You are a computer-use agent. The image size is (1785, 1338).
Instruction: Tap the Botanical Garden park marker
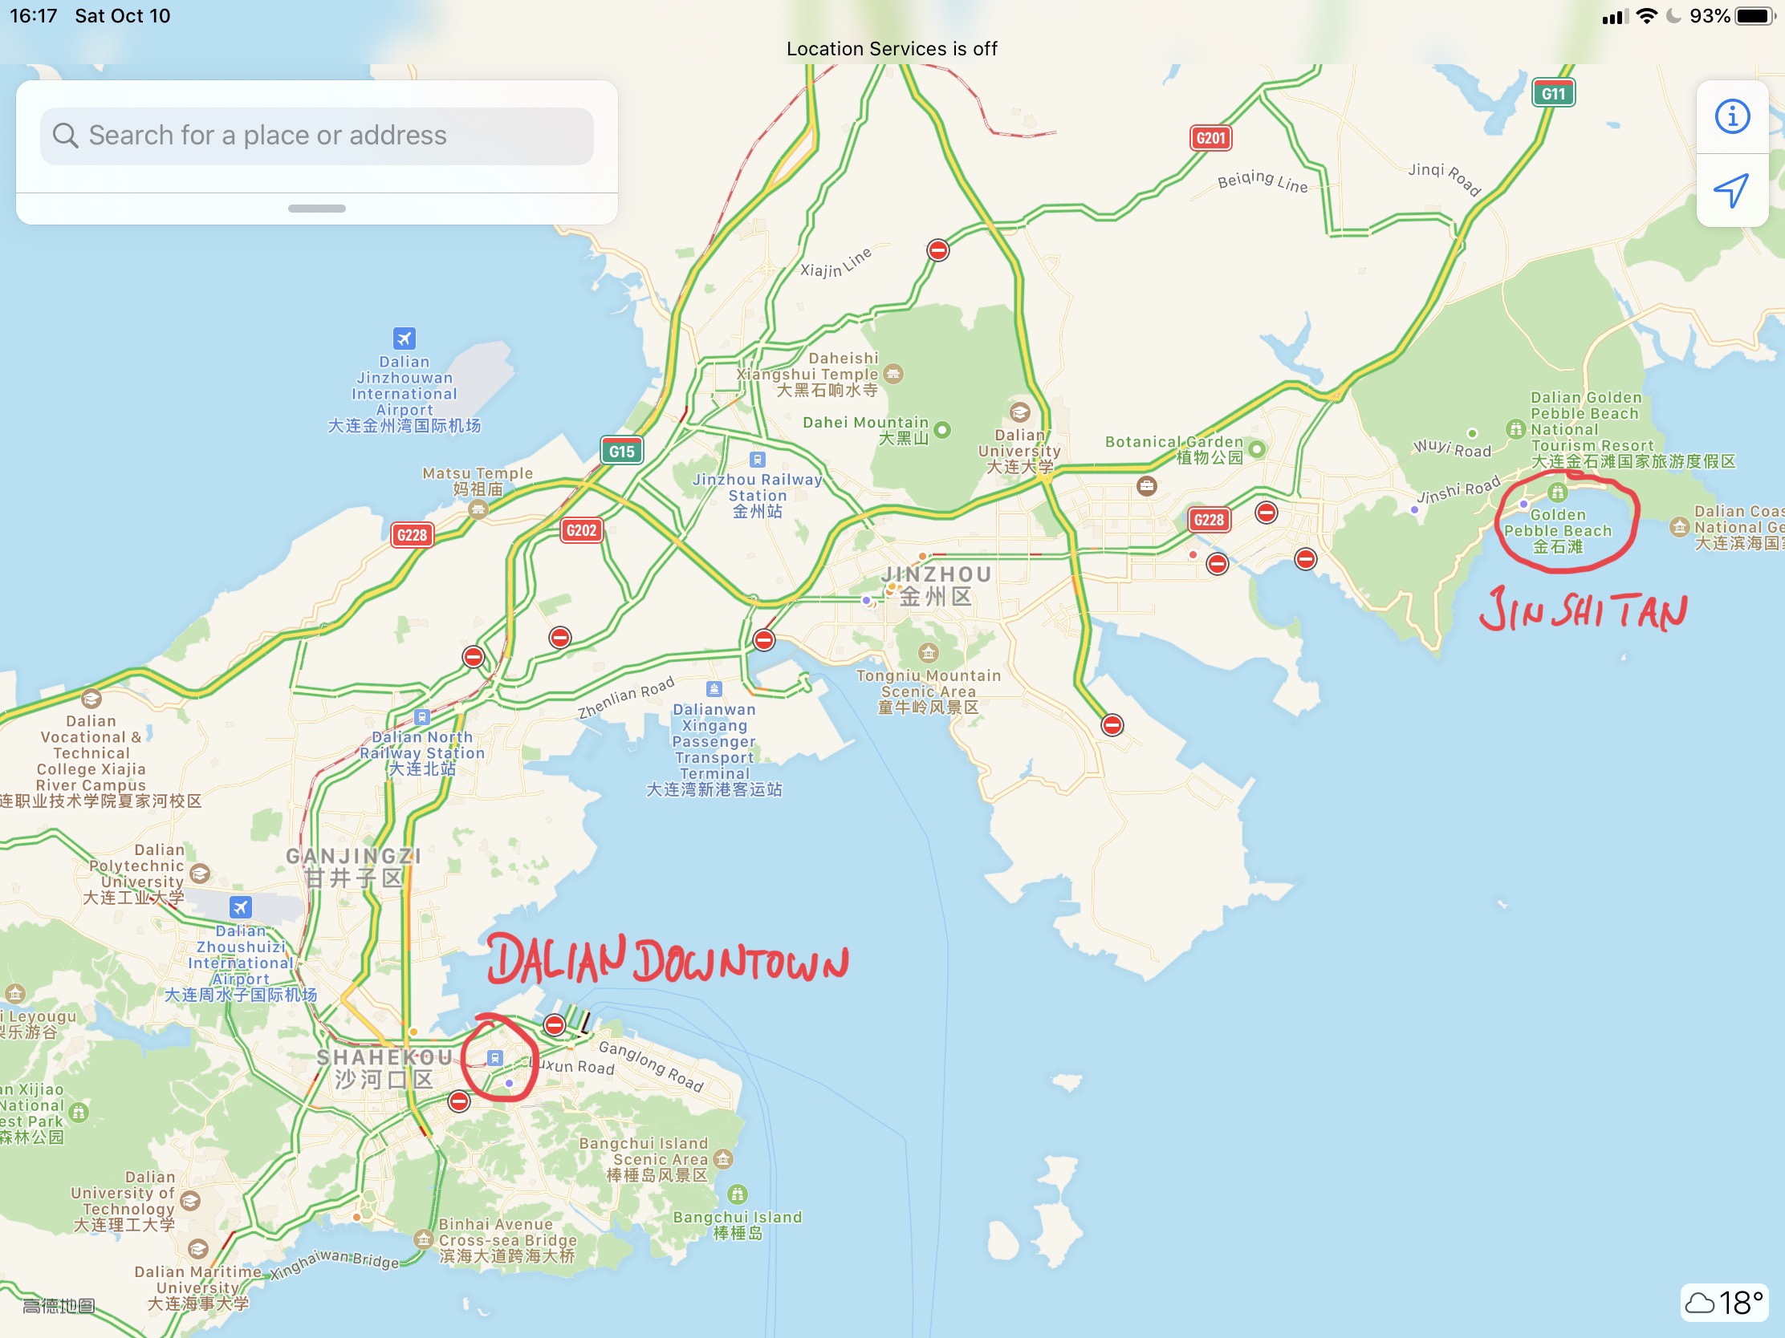(1257, 449)
